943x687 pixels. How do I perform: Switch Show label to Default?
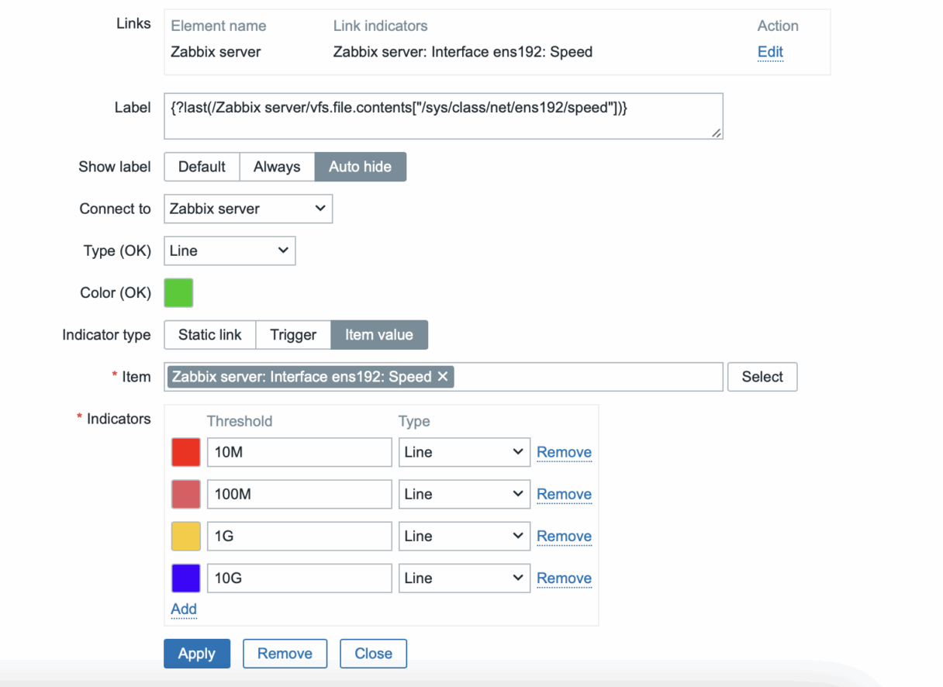201,167
